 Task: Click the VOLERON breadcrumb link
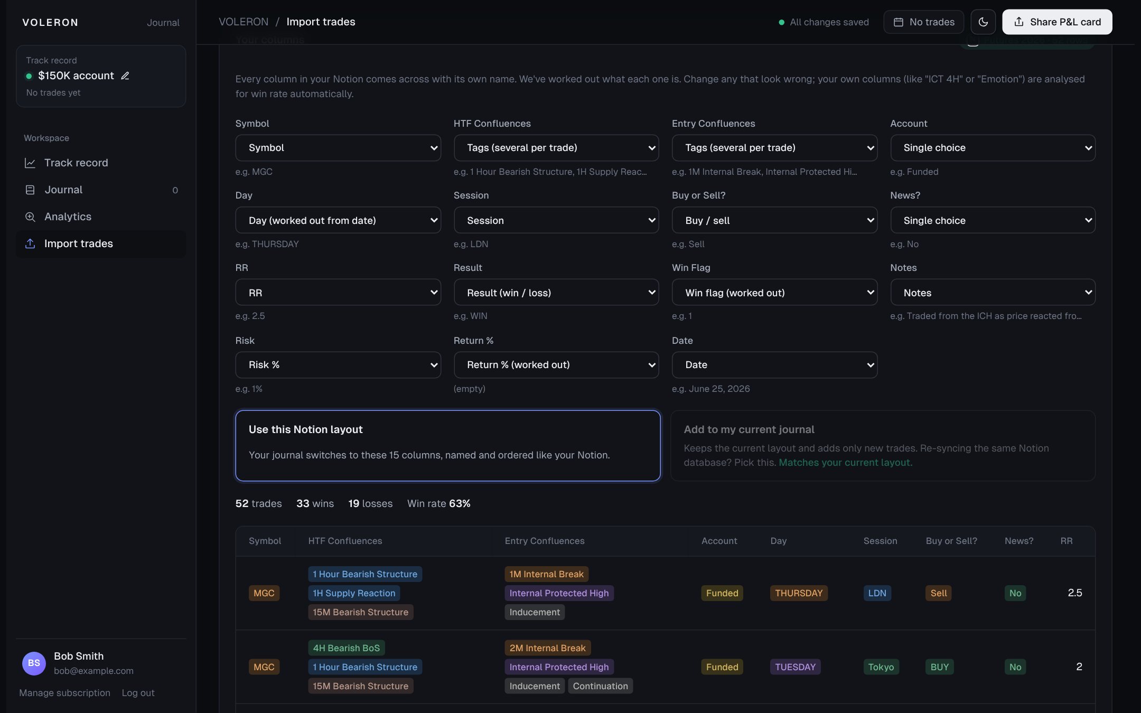tap(244, 22)
